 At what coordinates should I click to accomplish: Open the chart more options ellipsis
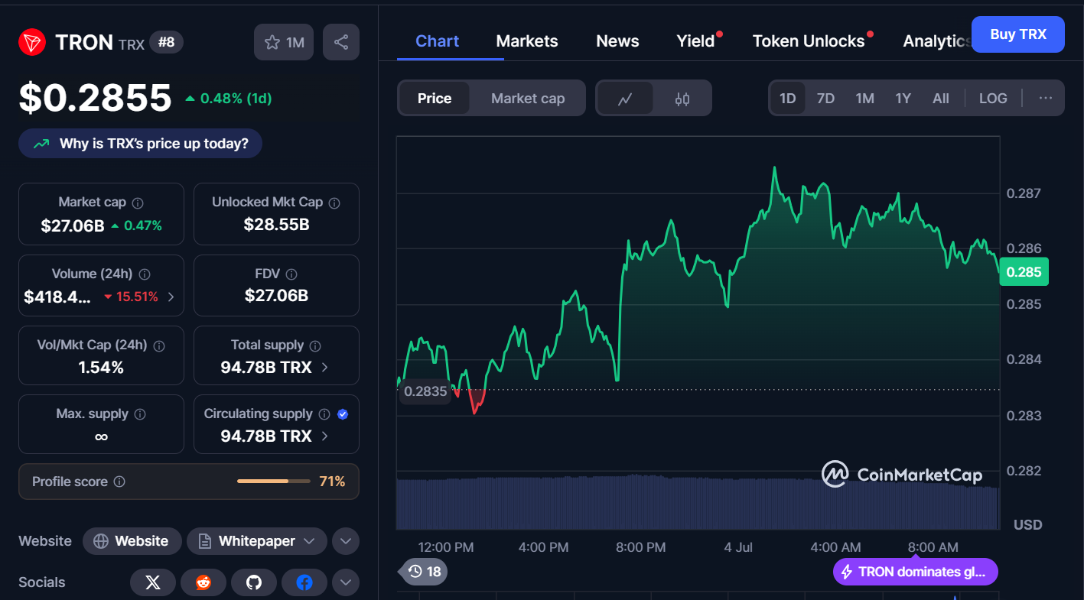tap(1046, 98)
